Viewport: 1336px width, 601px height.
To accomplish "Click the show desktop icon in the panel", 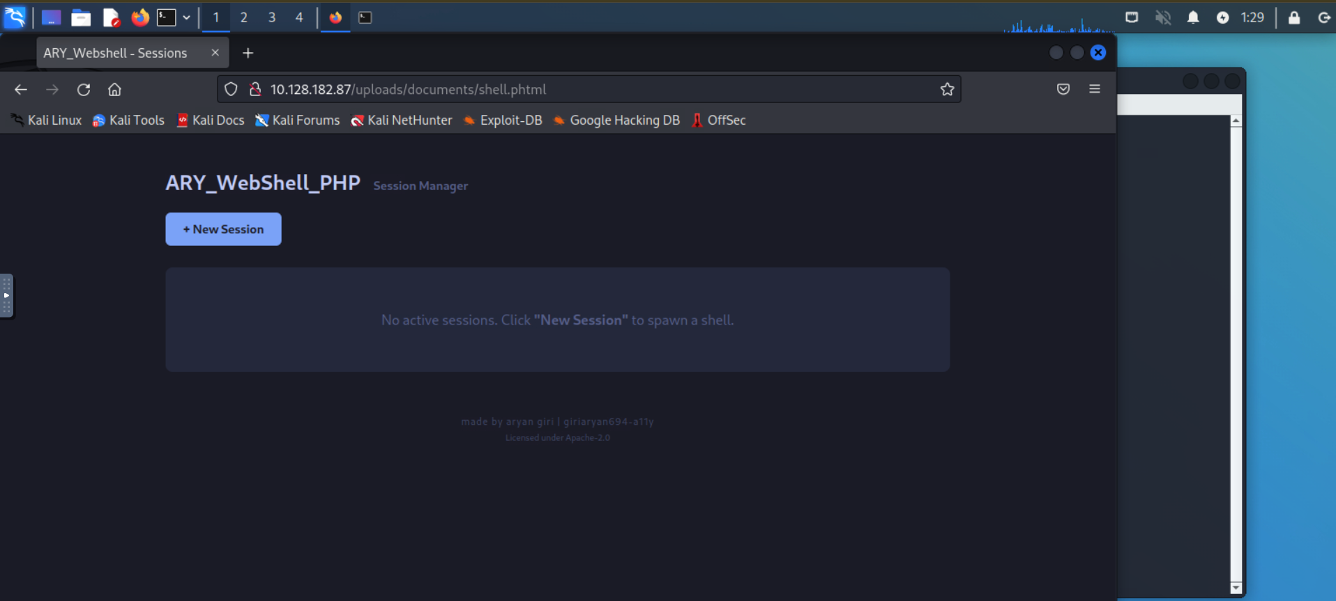I will coord(51,18).
